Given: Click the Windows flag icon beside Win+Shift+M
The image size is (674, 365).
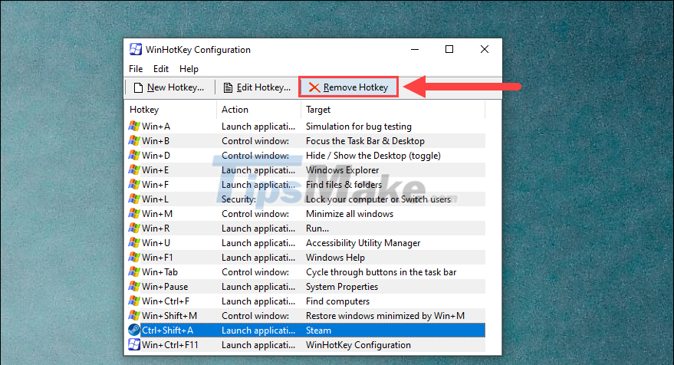Looking at the screenshot, I should [x=134, y=316].
